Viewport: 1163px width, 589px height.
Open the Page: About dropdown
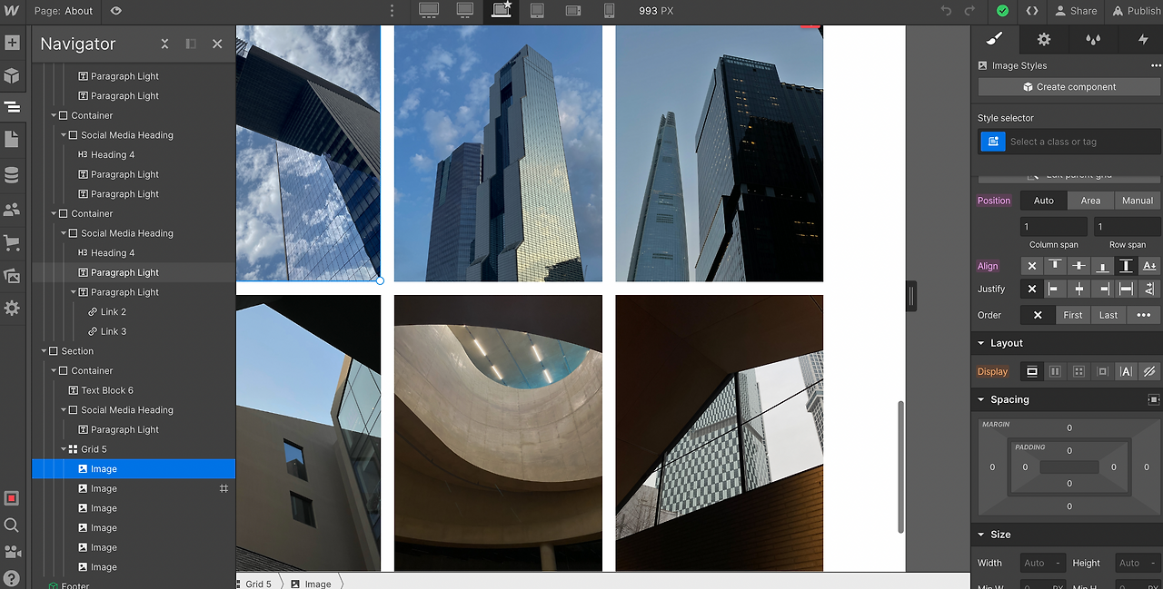pyautogui.click(x=64, y=11)
